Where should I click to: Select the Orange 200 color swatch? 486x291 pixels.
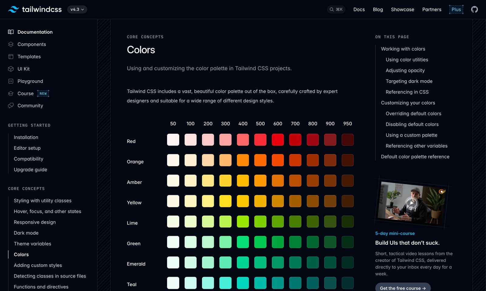208,160
